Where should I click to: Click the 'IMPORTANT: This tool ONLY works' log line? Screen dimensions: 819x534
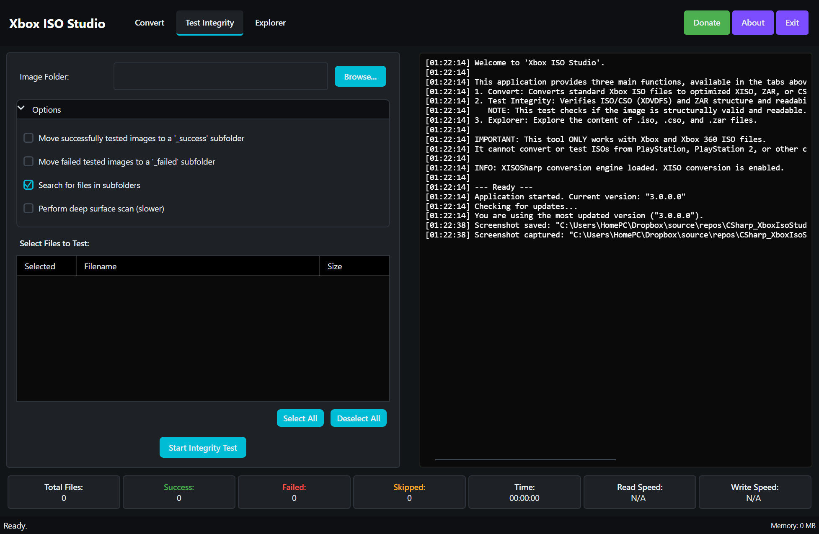[596, 139]
